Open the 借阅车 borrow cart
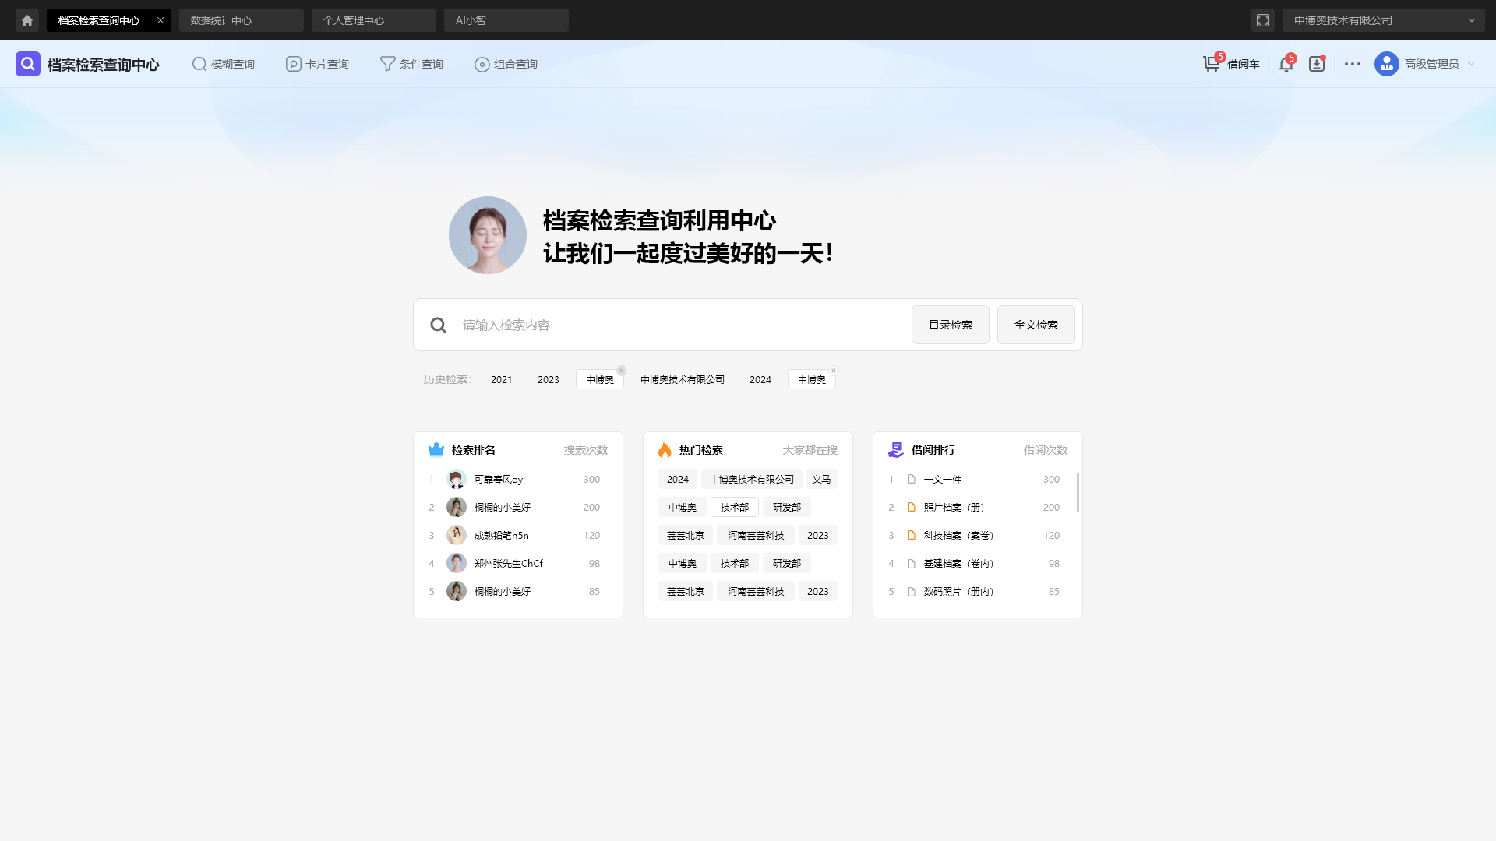 (x=1231, y=64)
